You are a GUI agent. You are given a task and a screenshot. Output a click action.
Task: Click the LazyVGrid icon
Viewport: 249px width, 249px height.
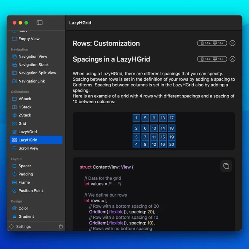click(14, 132)
